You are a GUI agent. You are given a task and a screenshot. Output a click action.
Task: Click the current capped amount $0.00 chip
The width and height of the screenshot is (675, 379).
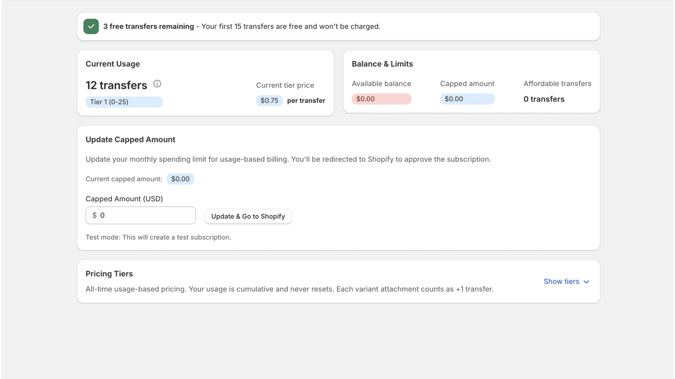[180, 179]
